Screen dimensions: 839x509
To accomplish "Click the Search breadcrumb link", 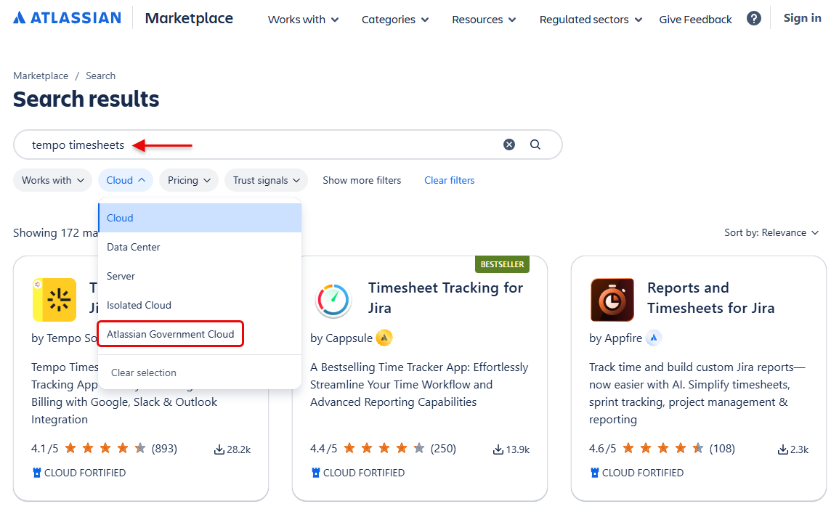I will pos(100,76).
